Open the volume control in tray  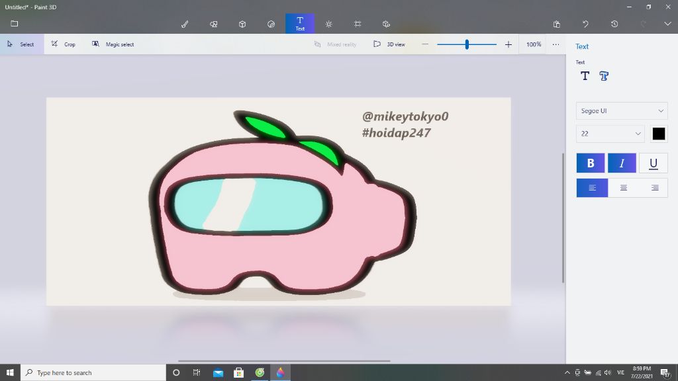(x=608, y=372)
